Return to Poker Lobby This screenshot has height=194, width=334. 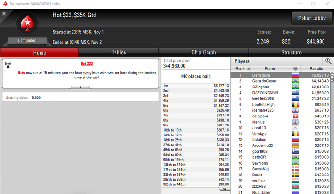pyautogui.click(x=312, y=18)
